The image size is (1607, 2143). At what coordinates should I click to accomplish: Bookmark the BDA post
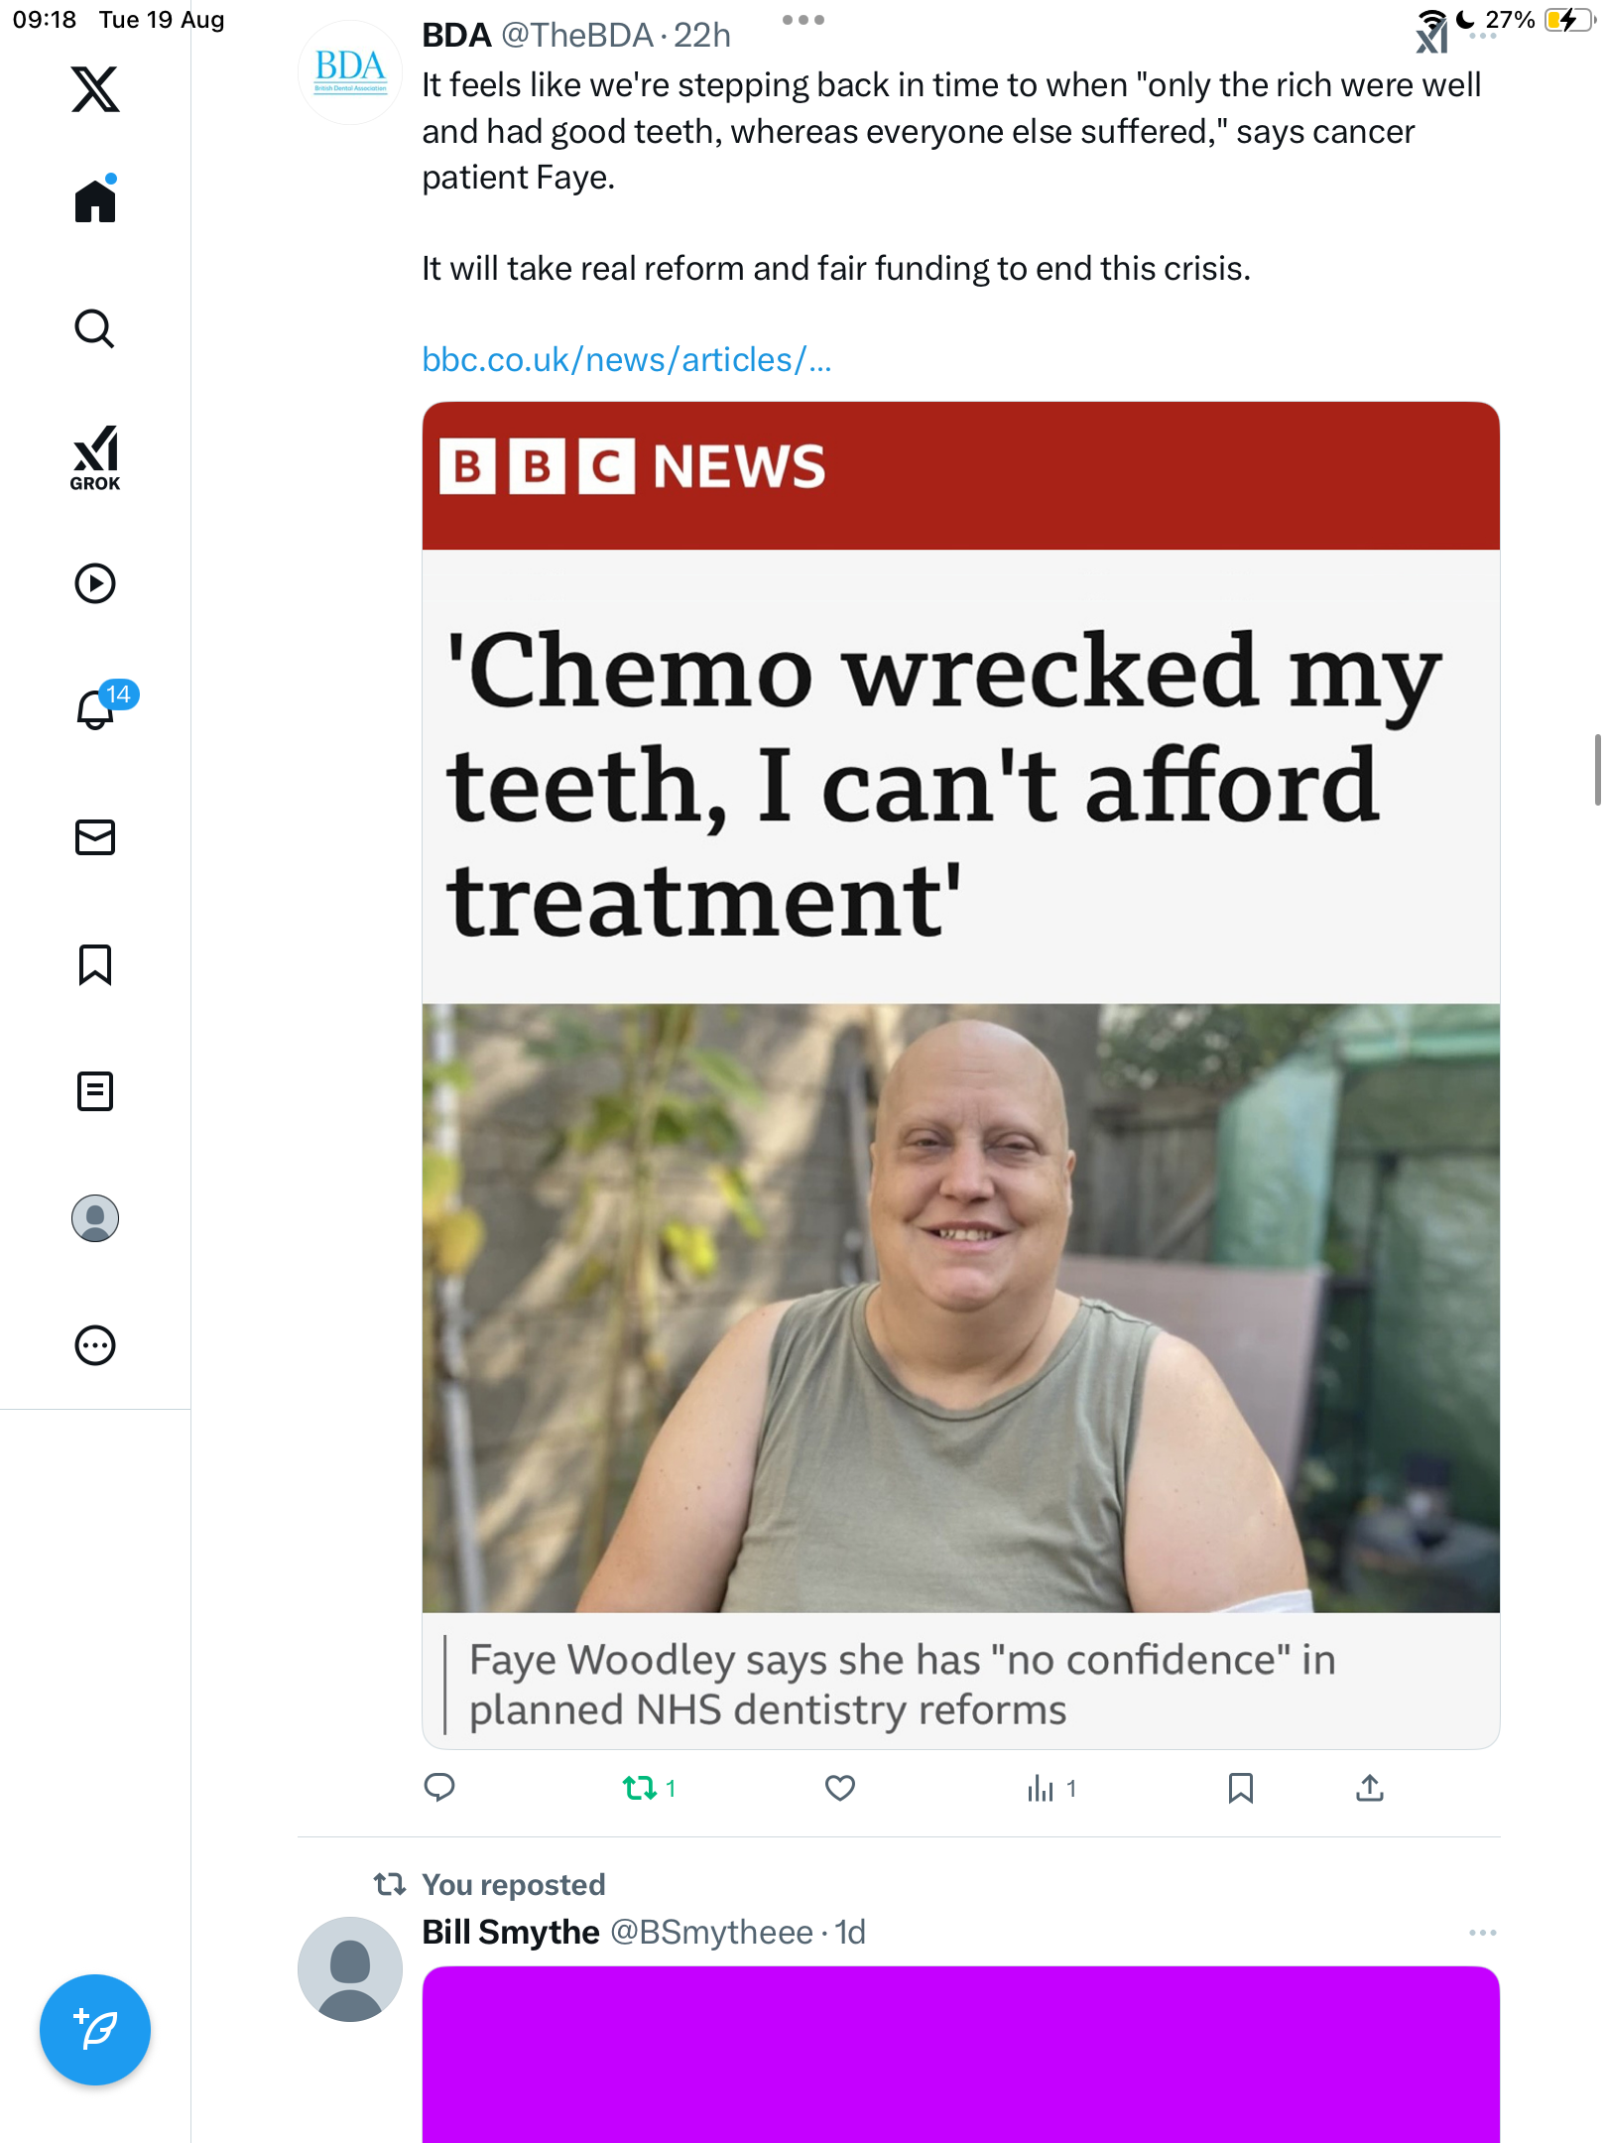[x=1240, y=1788]
